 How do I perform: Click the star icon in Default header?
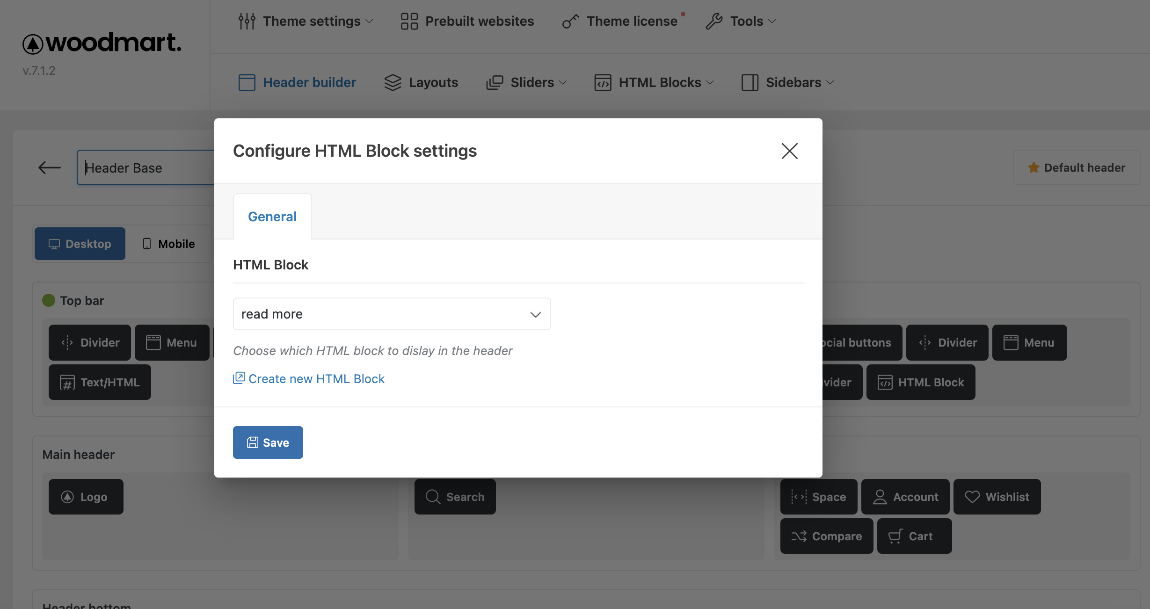click(1034, 167)
